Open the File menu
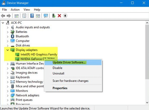 (5, 10)
